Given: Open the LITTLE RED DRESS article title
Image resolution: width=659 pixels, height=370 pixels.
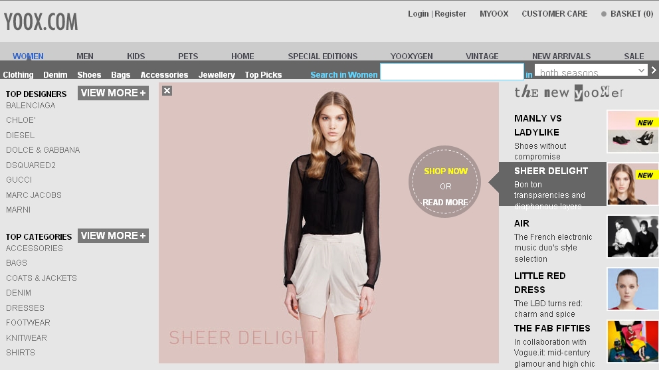Looking at the screenshot, I should coord(539,282).
